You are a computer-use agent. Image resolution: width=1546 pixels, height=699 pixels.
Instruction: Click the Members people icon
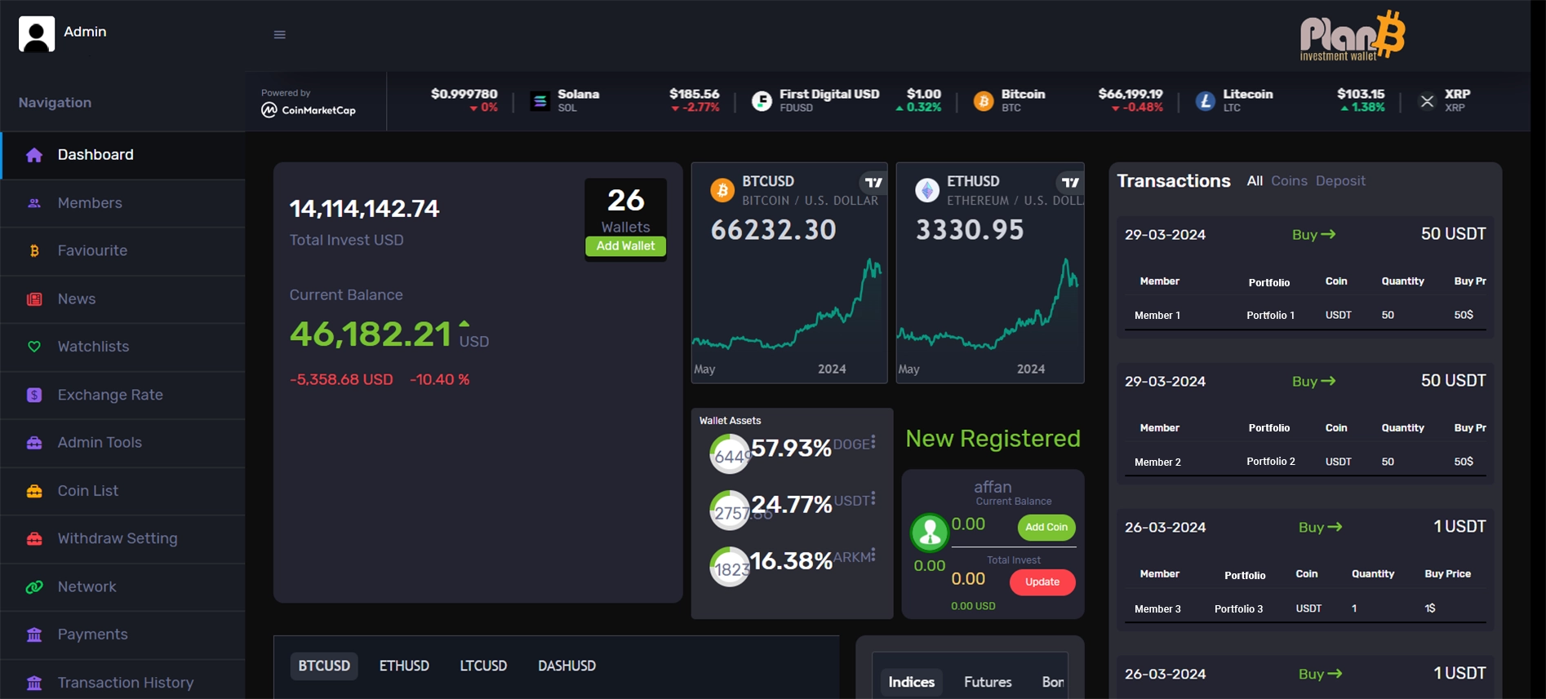coord(34,203)
